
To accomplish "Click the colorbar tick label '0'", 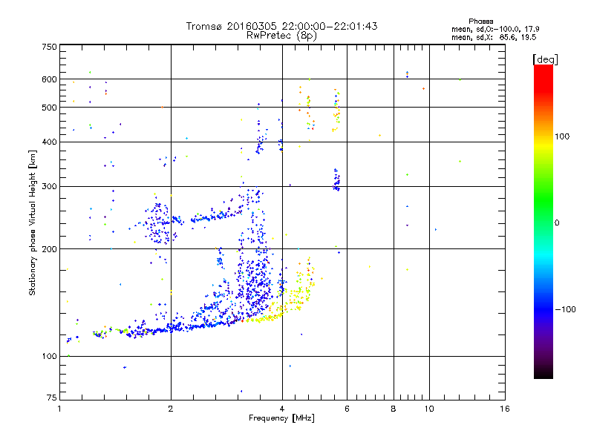I will click(x=557, y=223).
